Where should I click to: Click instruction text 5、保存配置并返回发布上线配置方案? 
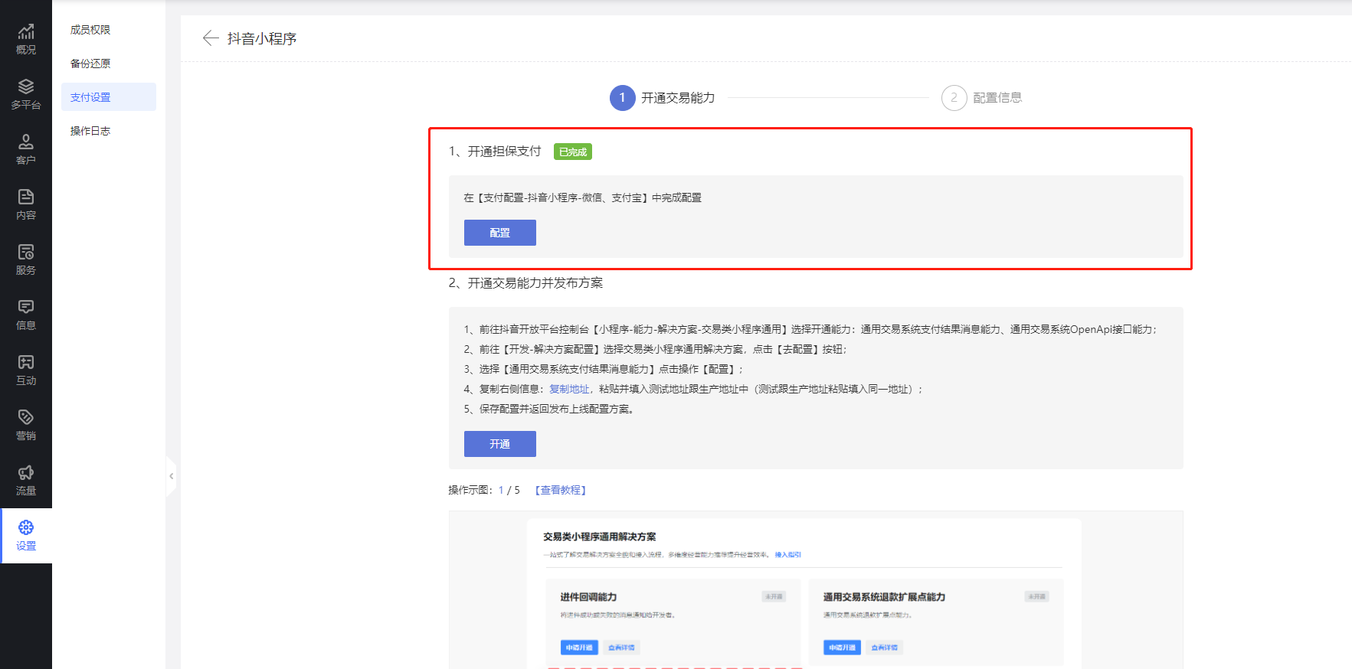548,409
